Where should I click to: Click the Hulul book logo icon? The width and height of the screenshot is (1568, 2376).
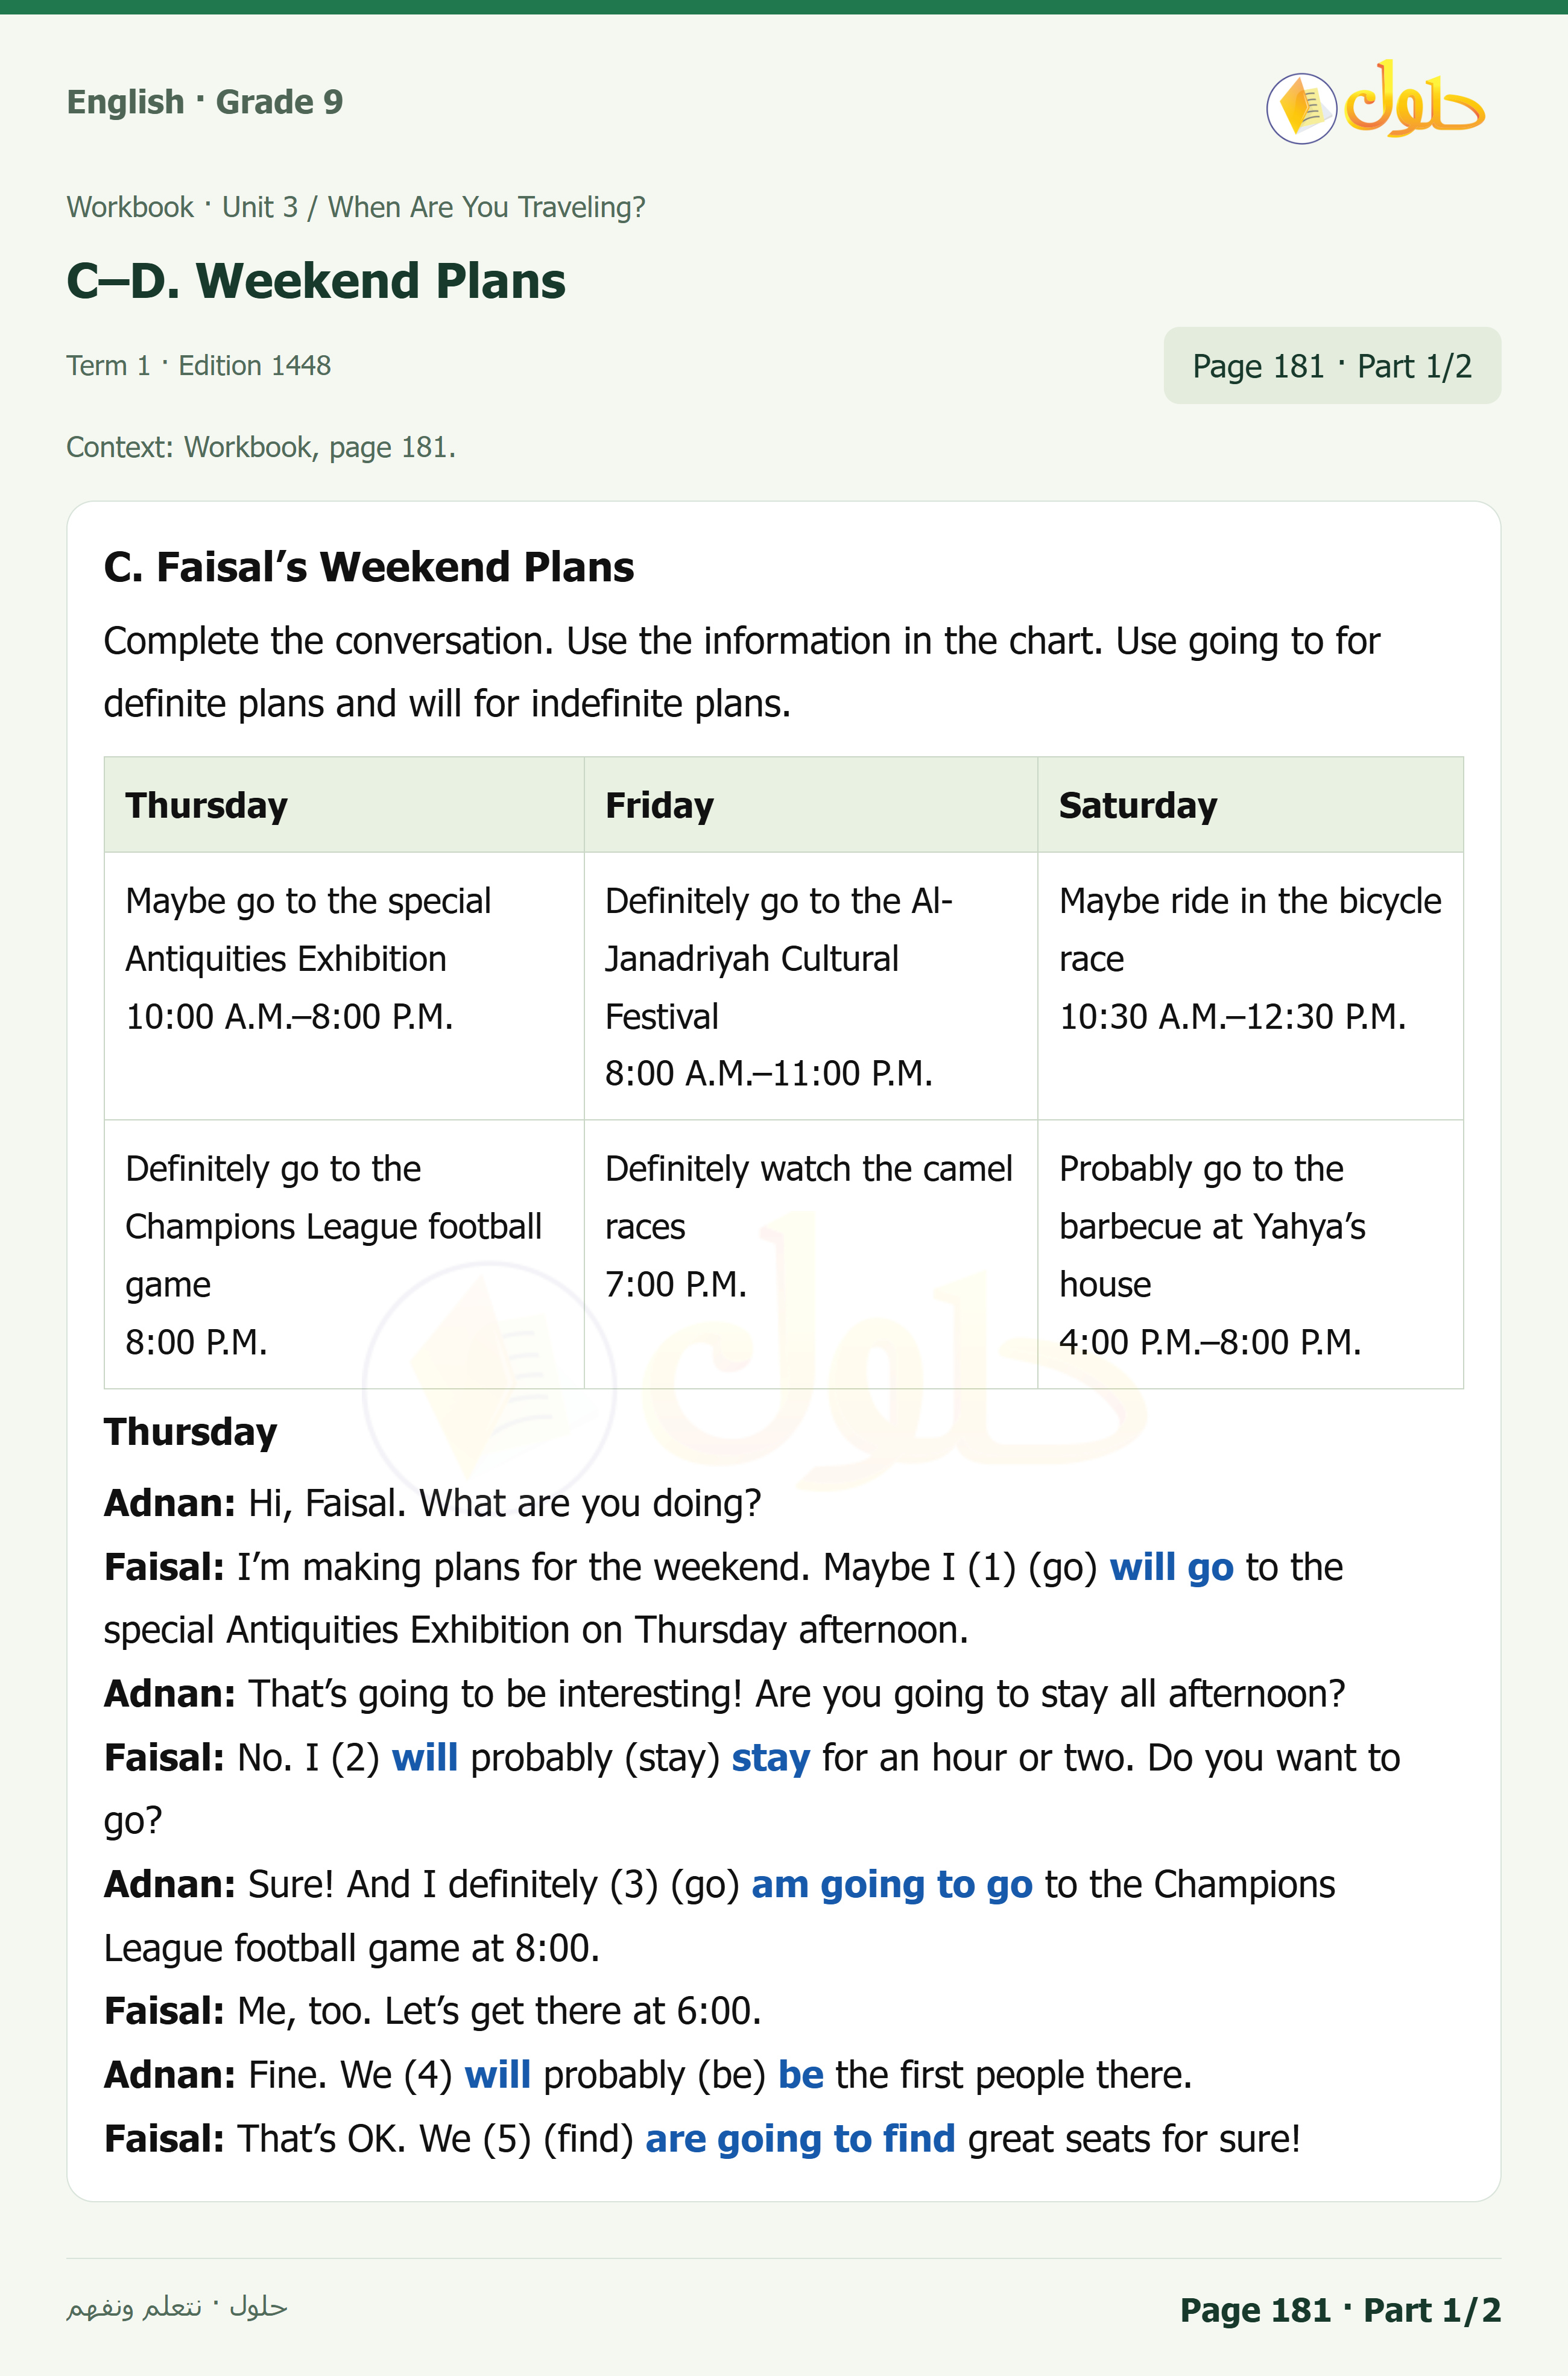pyautogui.click(x=1301, y=108)
